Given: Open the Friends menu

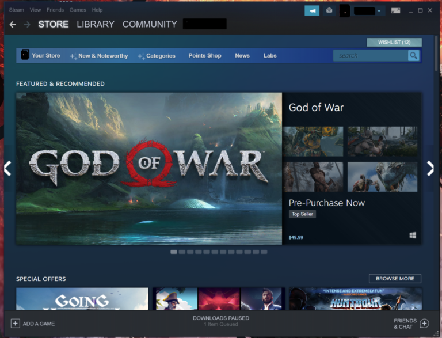Looking at the screenshot, I should [x=55, y=10].
